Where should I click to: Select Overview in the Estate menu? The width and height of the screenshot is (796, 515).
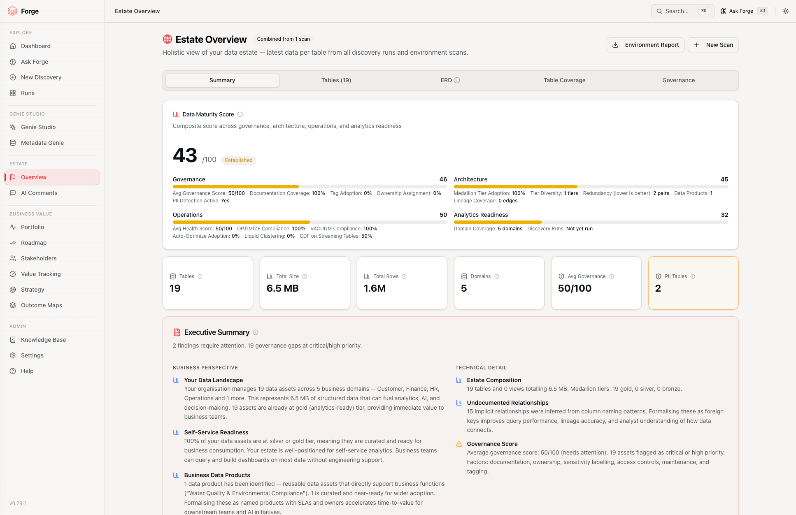point(52,177)
